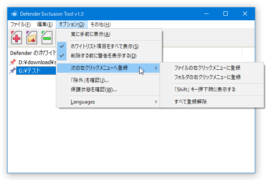
Task: Choose ファイルの右クリックメニューに登録
Action: 212,68
